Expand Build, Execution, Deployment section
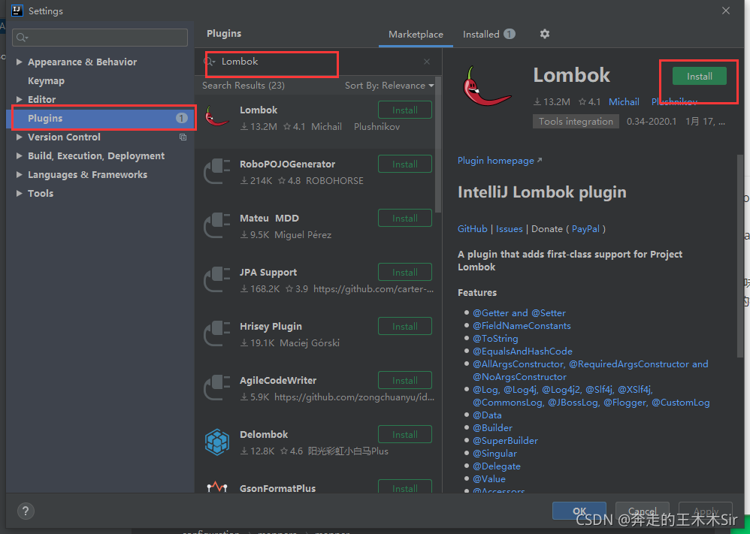This screenshot has width=750, height=534. (19, 156)
